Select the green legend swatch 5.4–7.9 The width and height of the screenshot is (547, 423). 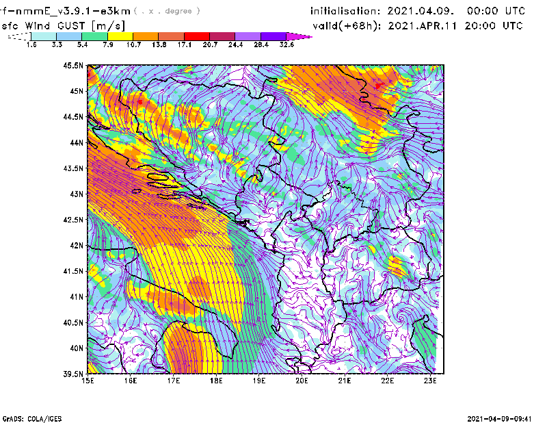94,36
